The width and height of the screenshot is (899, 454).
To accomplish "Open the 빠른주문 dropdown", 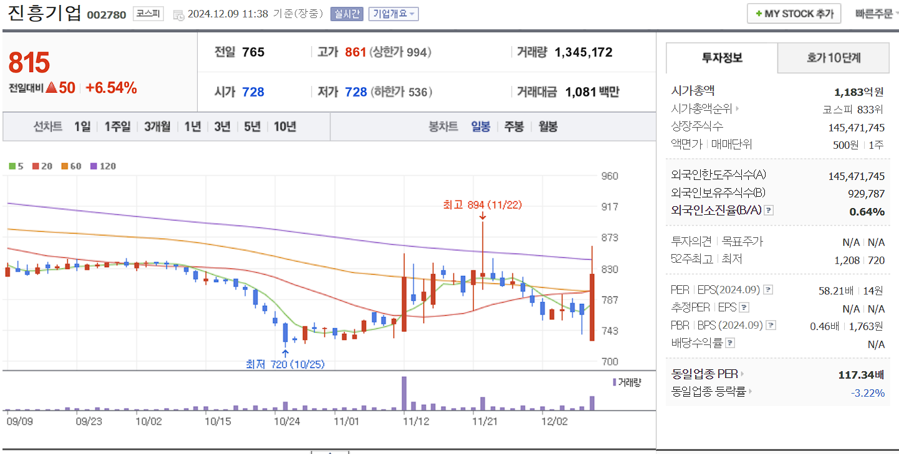I will (x=877, y=13).
